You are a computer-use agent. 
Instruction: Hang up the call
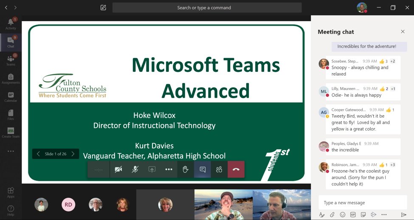tap(236, 169)
